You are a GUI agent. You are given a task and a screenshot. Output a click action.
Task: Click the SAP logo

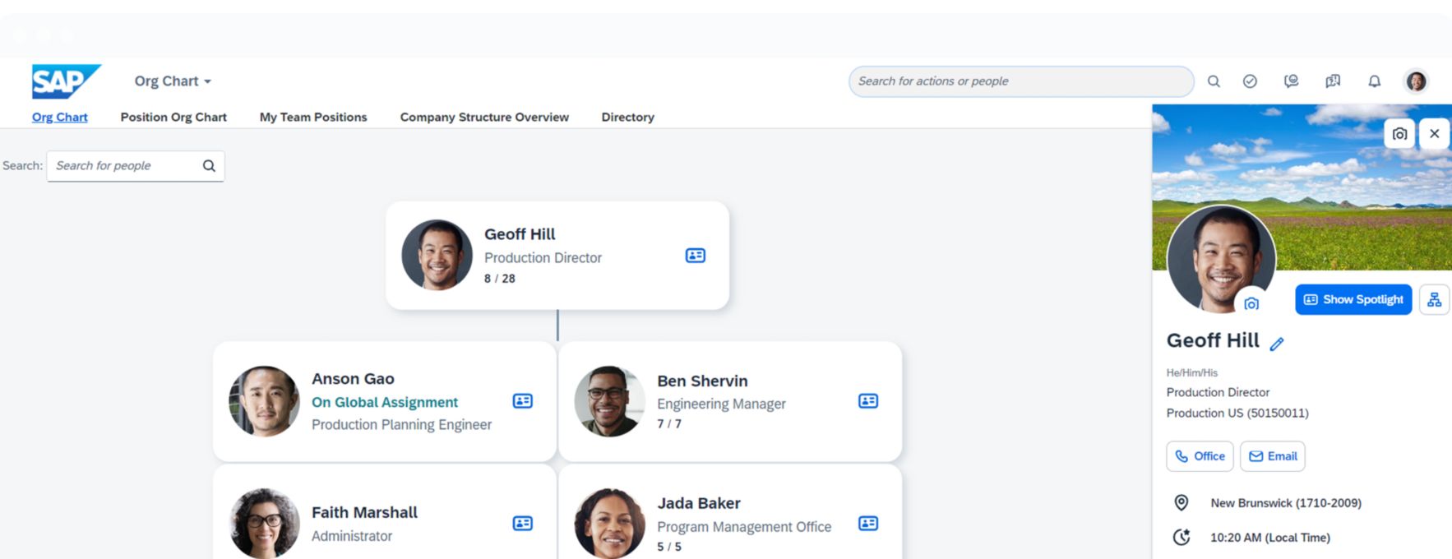(x=65, y=81)
